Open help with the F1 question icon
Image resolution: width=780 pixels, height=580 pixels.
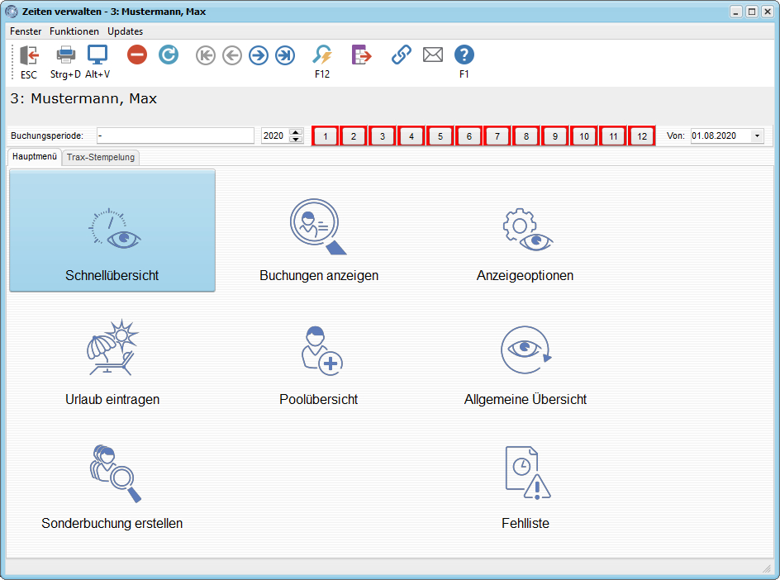pyautogui.click(x=464, y=55)
